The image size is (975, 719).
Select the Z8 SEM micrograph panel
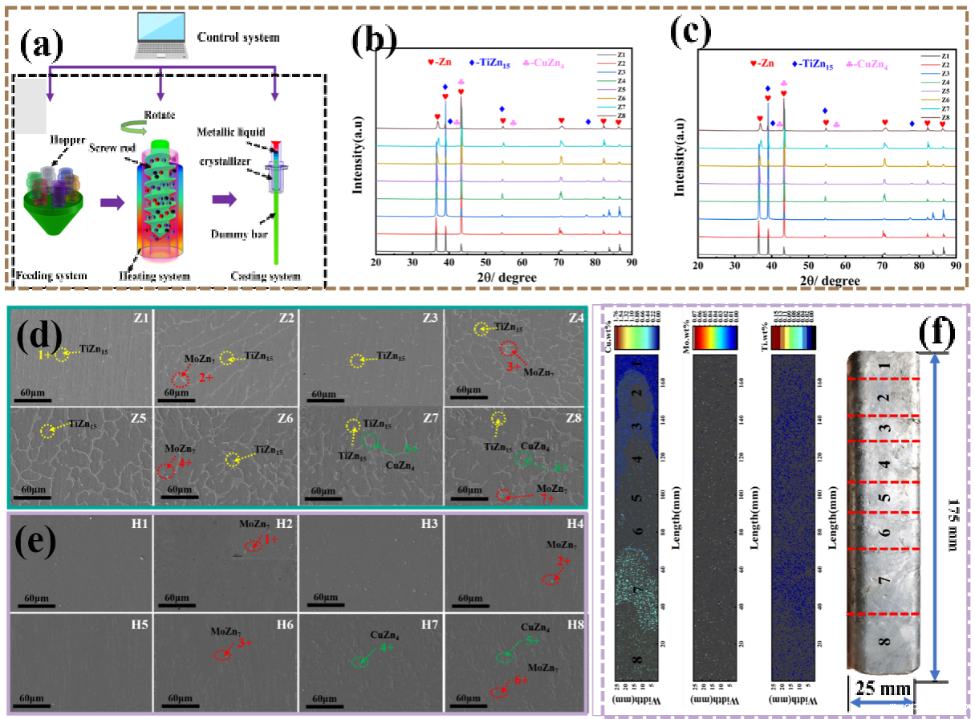(515, 455)
